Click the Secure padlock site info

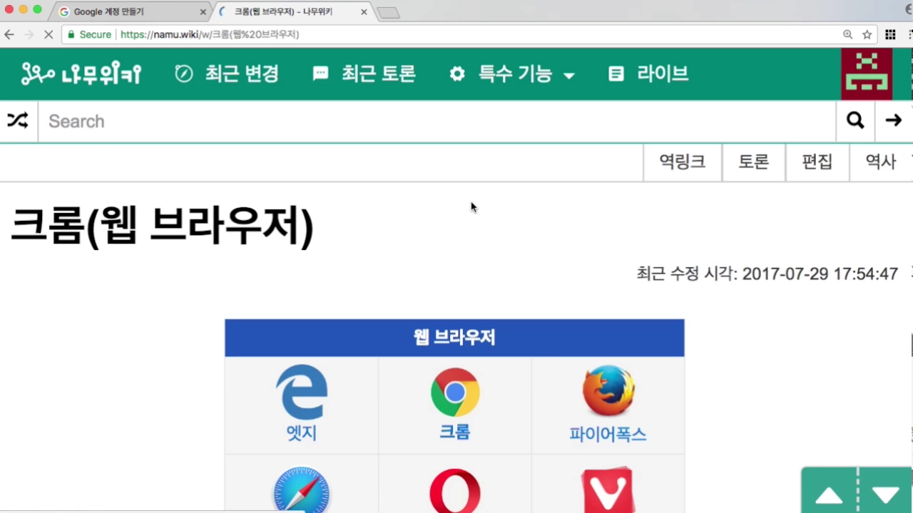(90, 34)
